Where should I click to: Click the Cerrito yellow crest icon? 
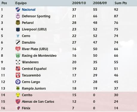point(18,95)
